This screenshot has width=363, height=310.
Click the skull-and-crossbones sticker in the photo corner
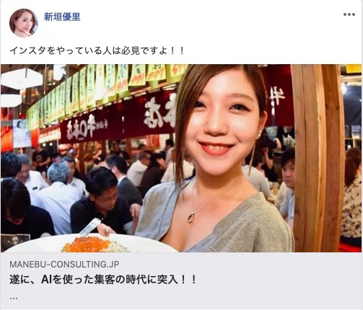point(15,242)
